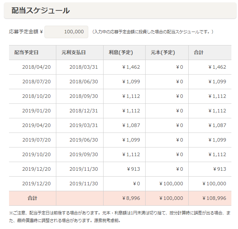Screen dimensions: 238x229
Task: Click interest ¥1,099 in the 2018/07/20 row
Action: tap(131, 82)
